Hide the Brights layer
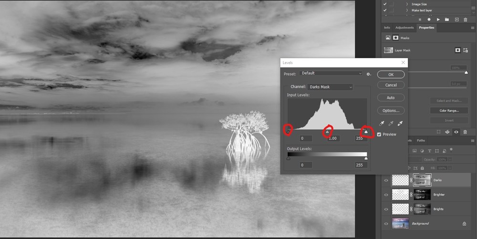The image size is (477, 239). [386, 209]
